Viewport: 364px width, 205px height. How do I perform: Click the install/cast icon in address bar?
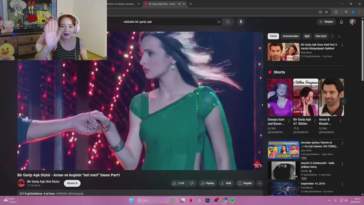(320, 12)
